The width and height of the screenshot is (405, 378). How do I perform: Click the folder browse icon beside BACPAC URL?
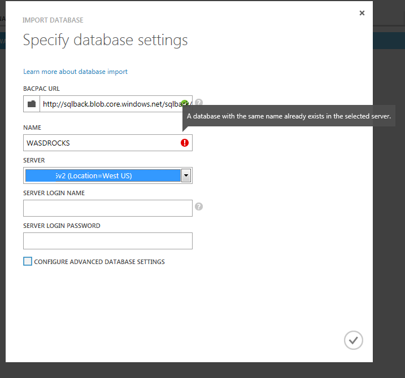point(32,104)
